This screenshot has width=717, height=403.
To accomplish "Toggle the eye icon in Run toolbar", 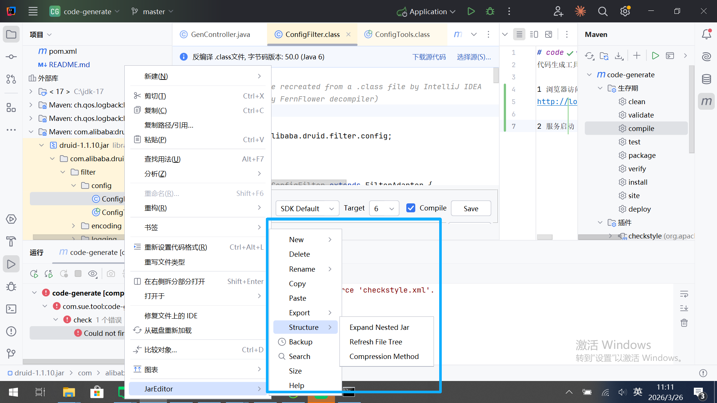I will tap(93, 274).
